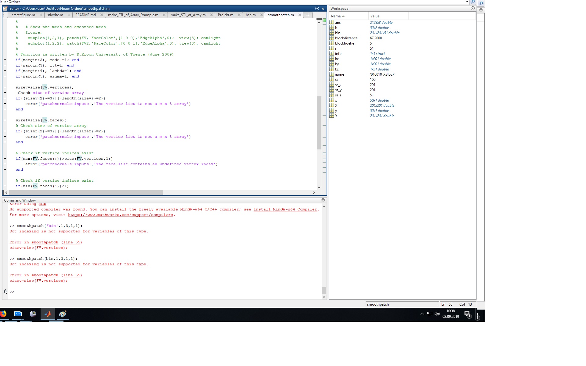
Task: Toggle breakpoint on sizev=size(FV.vertices) line
Action: pos(5,87)
